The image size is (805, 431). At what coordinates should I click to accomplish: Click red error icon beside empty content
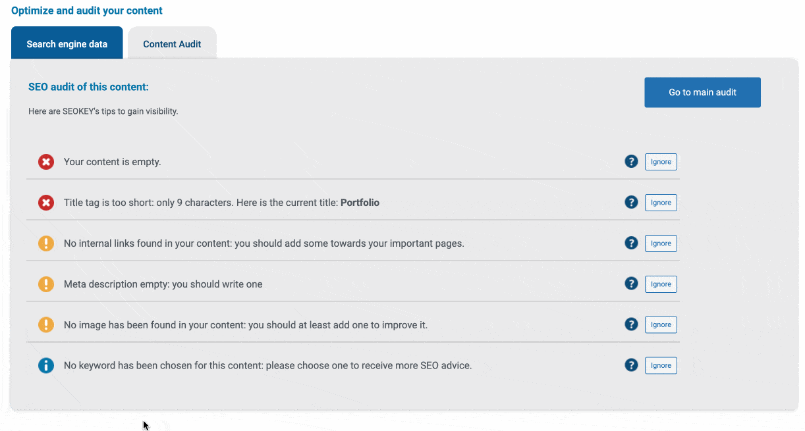pos(46,162)
